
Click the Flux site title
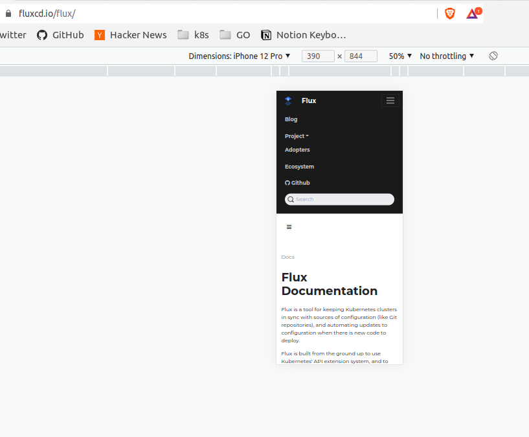[309, 100]
